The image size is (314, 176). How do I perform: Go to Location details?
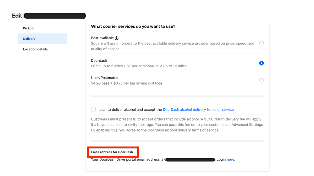point(35,49)
